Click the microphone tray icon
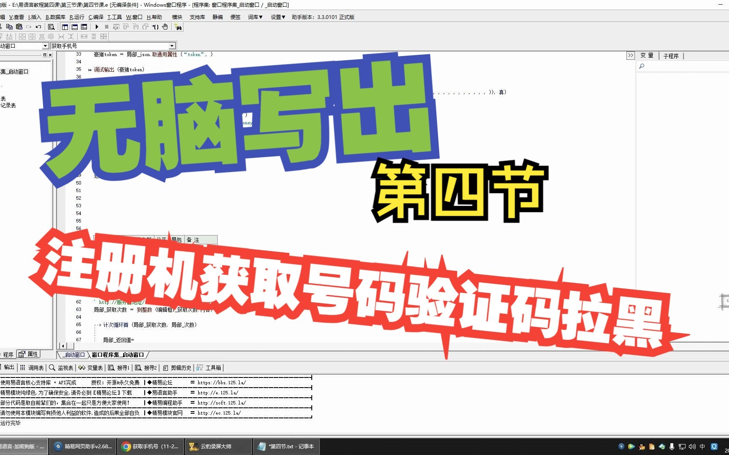The width and height of the screenshot is (729, 455). (x=672, y=447)
